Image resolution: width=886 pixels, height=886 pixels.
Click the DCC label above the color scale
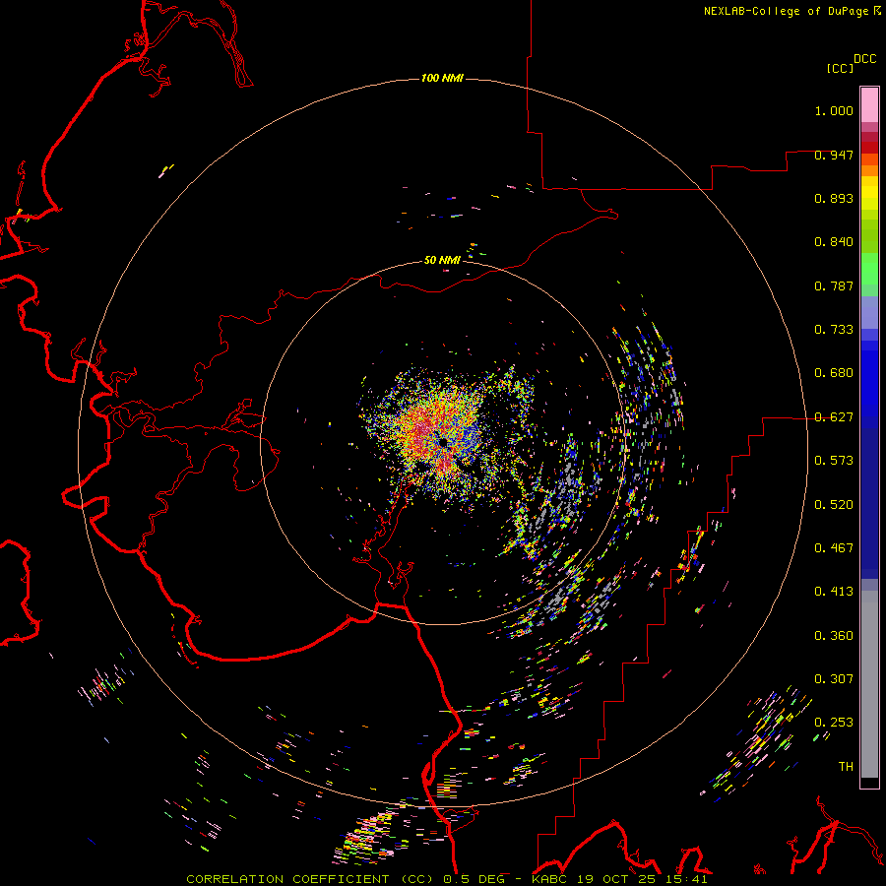865,59
